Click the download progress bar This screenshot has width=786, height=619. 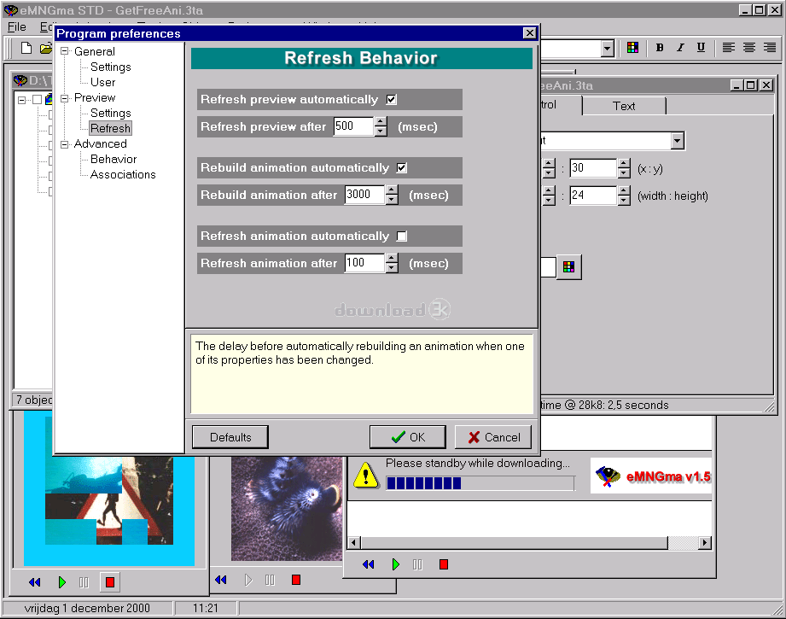click(x=480, y=483)
